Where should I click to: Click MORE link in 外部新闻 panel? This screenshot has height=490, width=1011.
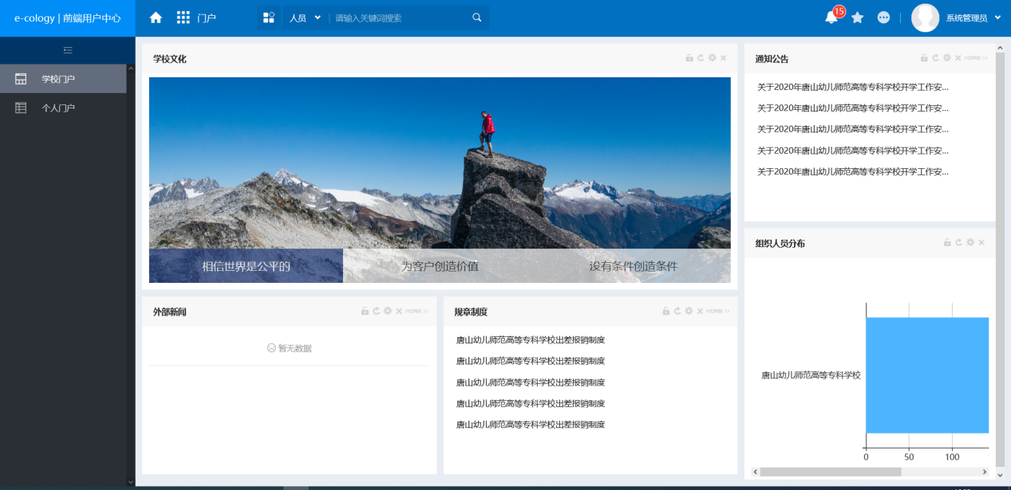pyautogui.click(x=417, y=312)
